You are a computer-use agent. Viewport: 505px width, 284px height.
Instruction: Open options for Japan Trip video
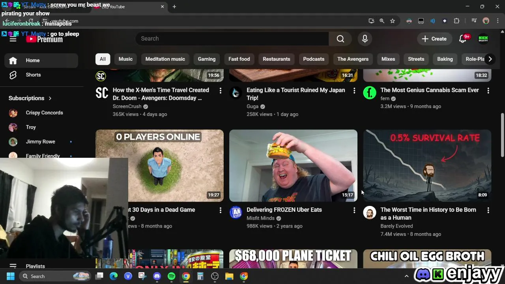(354, 91)
